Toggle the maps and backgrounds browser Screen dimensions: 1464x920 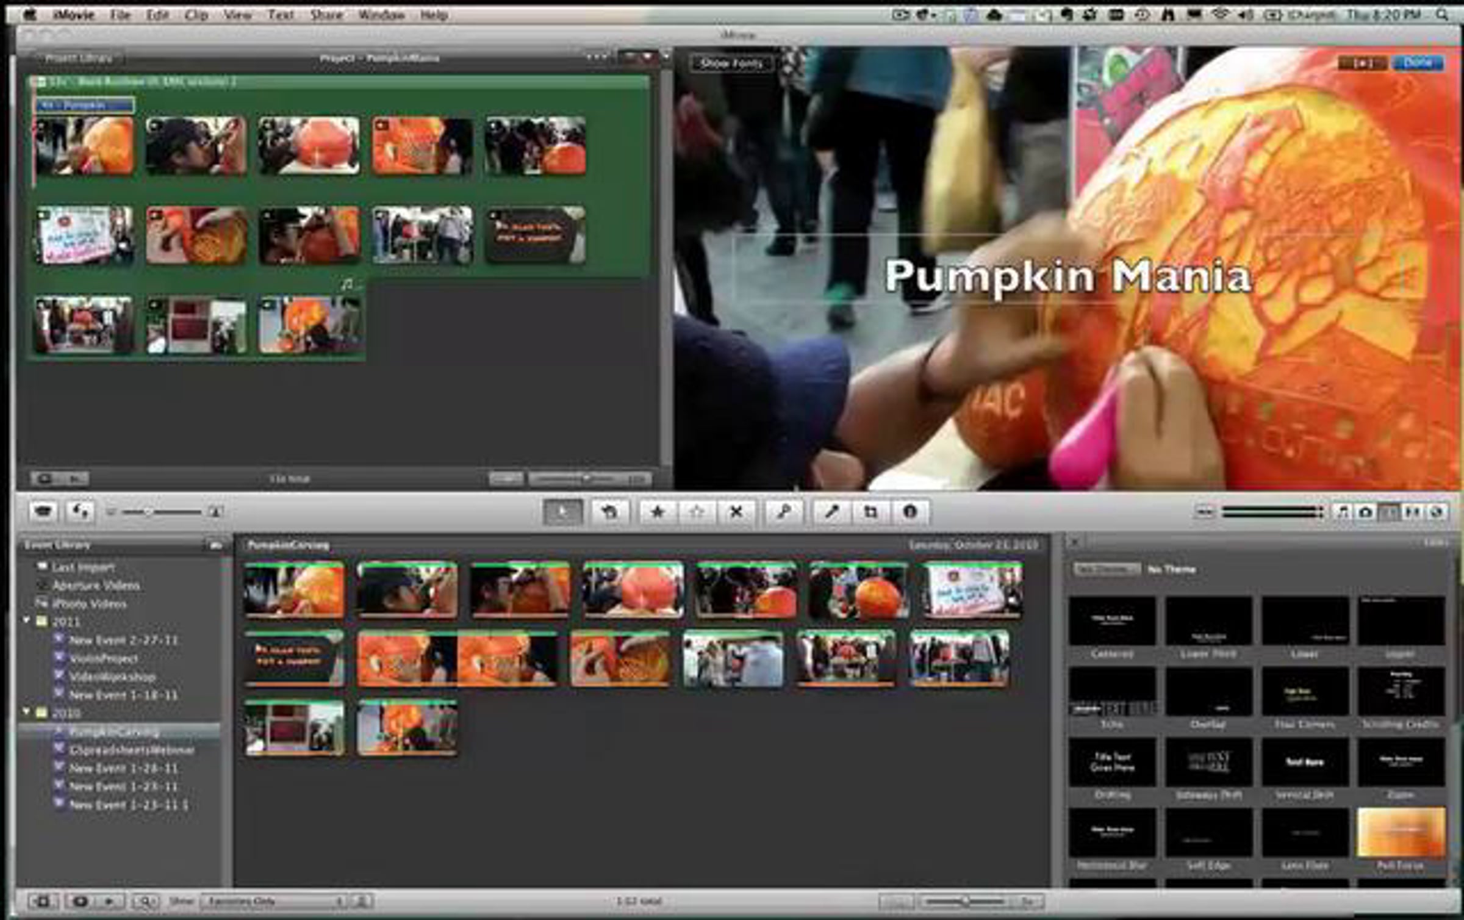[1437, 512]
